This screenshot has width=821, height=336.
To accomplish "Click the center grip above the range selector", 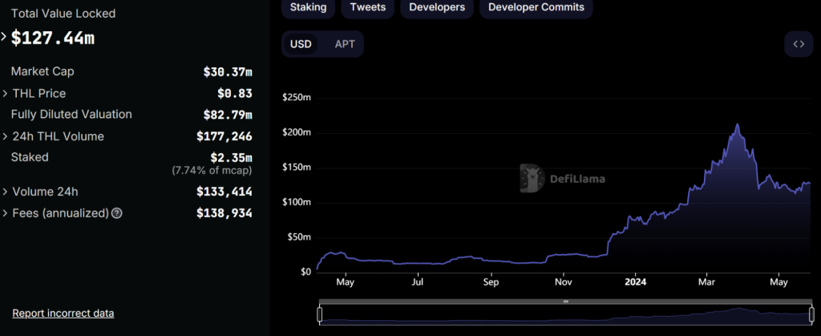I will pos(565,302).
